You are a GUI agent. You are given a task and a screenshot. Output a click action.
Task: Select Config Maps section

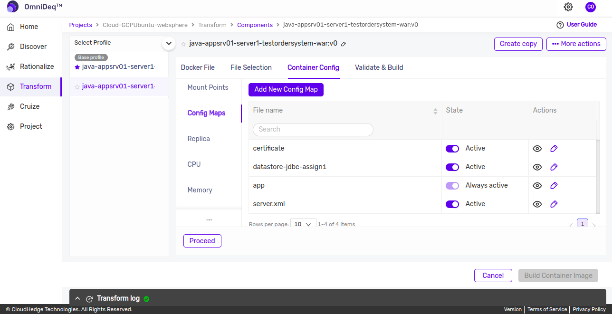pos(206,113)
